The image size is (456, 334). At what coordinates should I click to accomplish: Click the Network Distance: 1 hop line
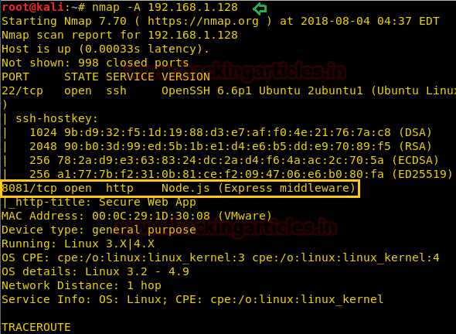pos(81,286)
